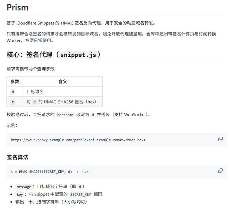Click the SECRET_KEY inline code in bullet
The height and width of the screenshot is (208, 230).
(x=81, y=194)
